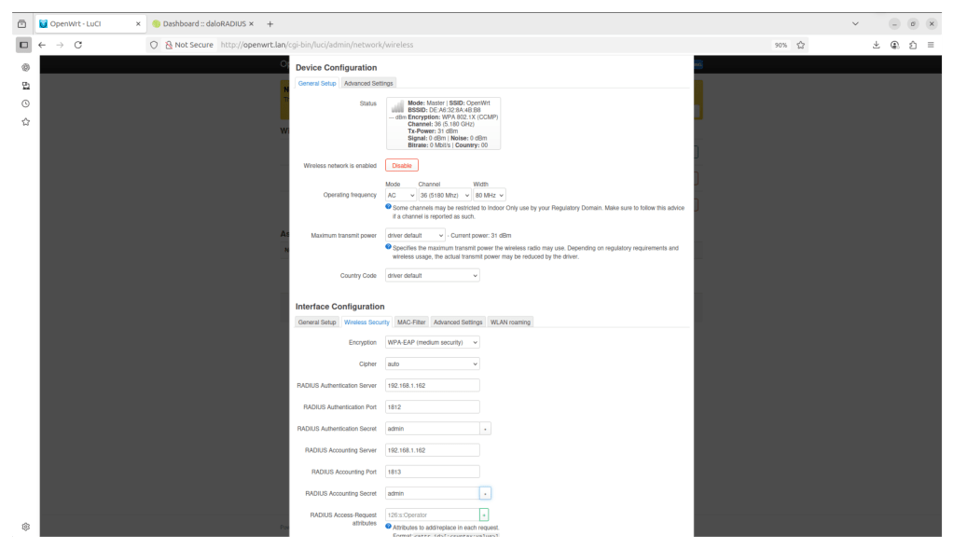Expand the Country Code dropdown
The image size is (954, 549).
(432, 276)
